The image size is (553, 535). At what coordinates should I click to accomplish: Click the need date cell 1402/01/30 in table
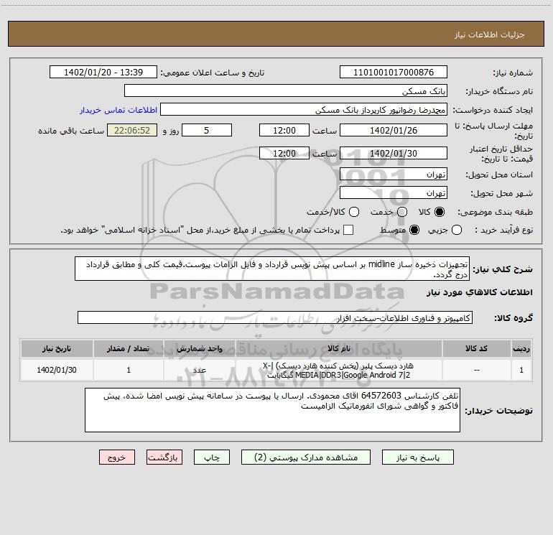[x=57, y=370]
